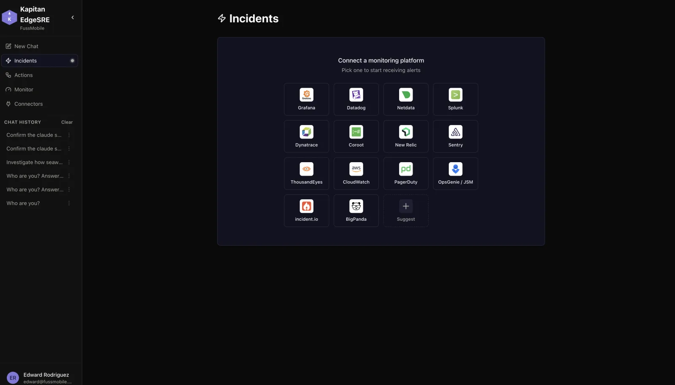Screen dimensions: 675x385
Task: Start a New Chat
Action: (39, 46)
